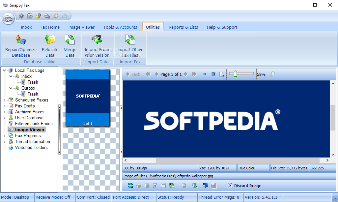
Task: Open the Tools & Accounts tab
Action: coord(120,27)
